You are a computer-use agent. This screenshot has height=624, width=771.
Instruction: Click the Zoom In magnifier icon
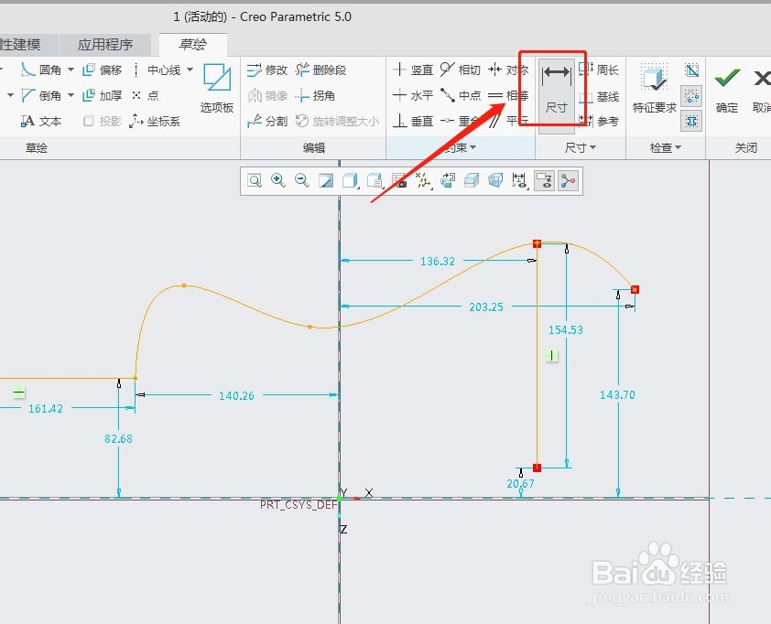point(277,181)
